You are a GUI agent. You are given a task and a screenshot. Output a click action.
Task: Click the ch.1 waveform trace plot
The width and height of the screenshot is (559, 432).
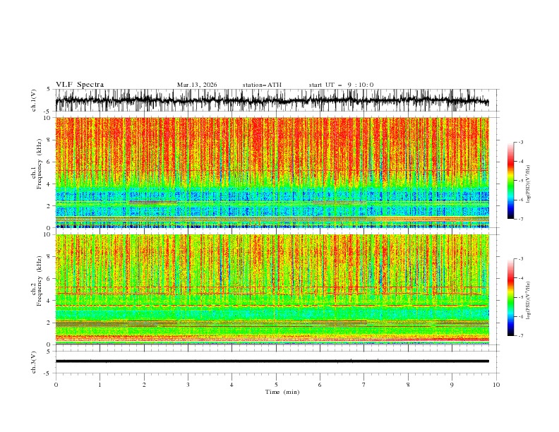272,100
